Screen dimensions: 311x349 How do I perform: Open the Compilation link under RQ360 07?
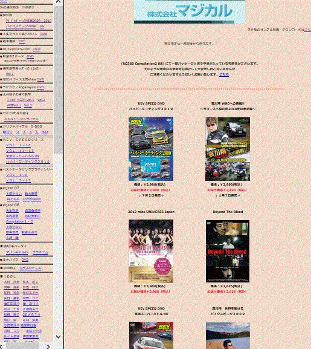pyautogui.click(x=32, y=199)
